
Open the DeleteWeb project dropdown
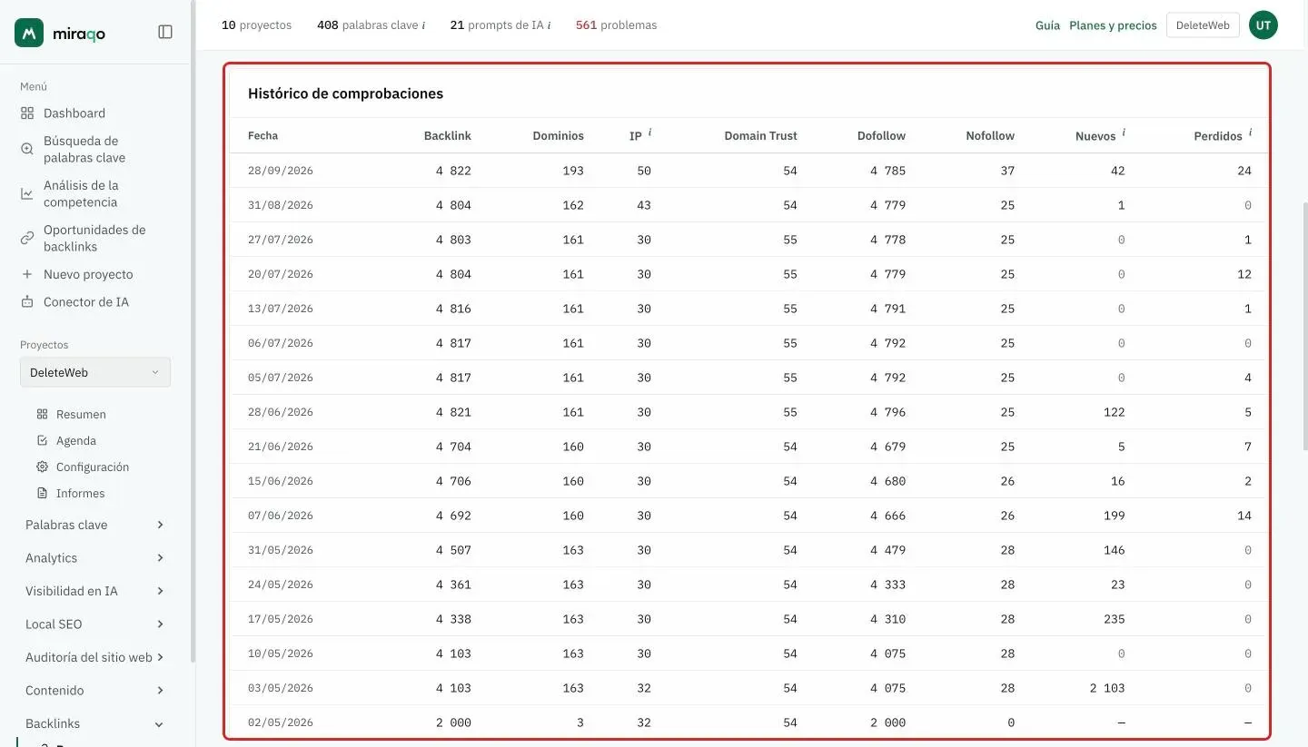coord(94,372)
